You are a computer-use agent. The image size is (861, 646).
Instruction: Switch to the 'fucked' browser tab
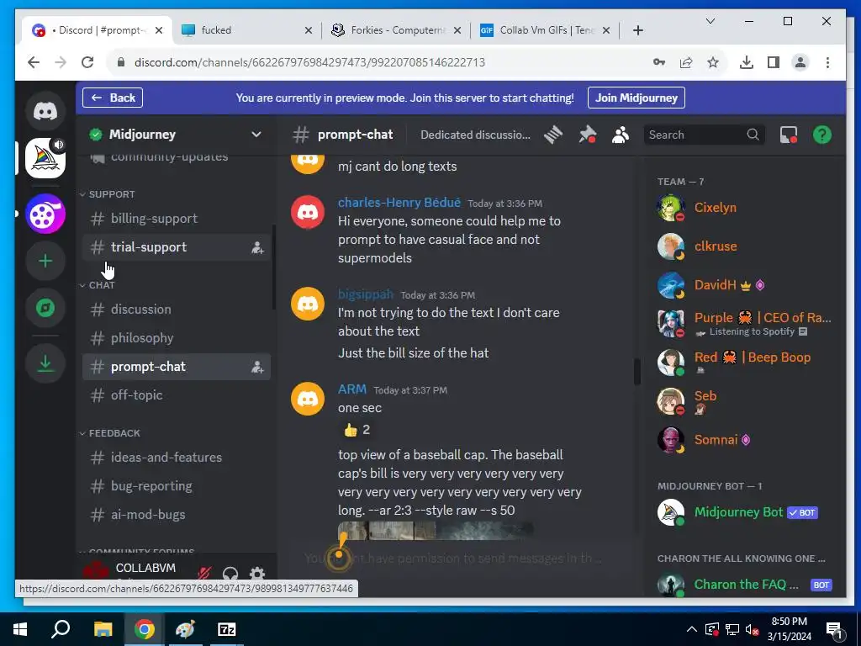coord(246,30)
